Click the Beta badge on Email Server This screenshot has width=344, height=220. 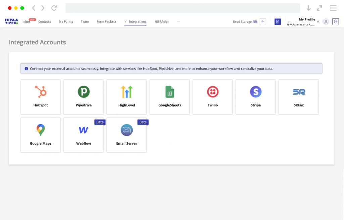[x=143, y=122]
